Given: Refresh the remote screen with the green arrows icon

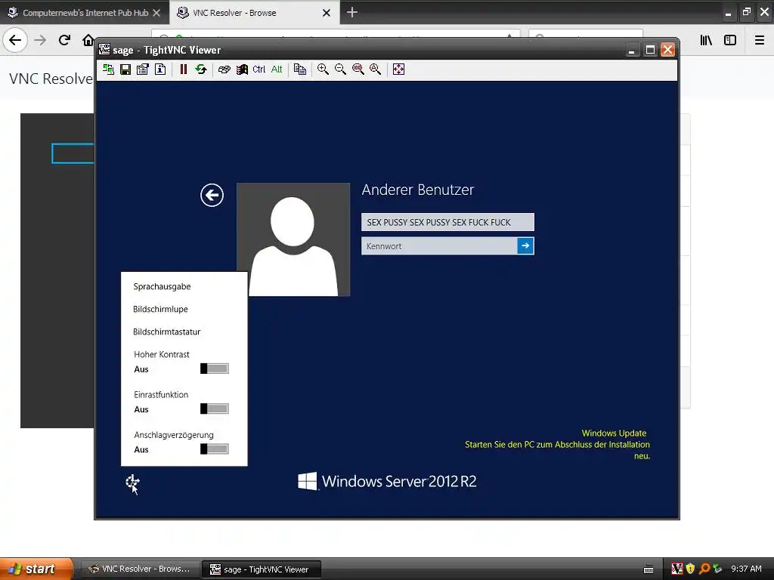Looking at the screenshot, I should (201, 69).
